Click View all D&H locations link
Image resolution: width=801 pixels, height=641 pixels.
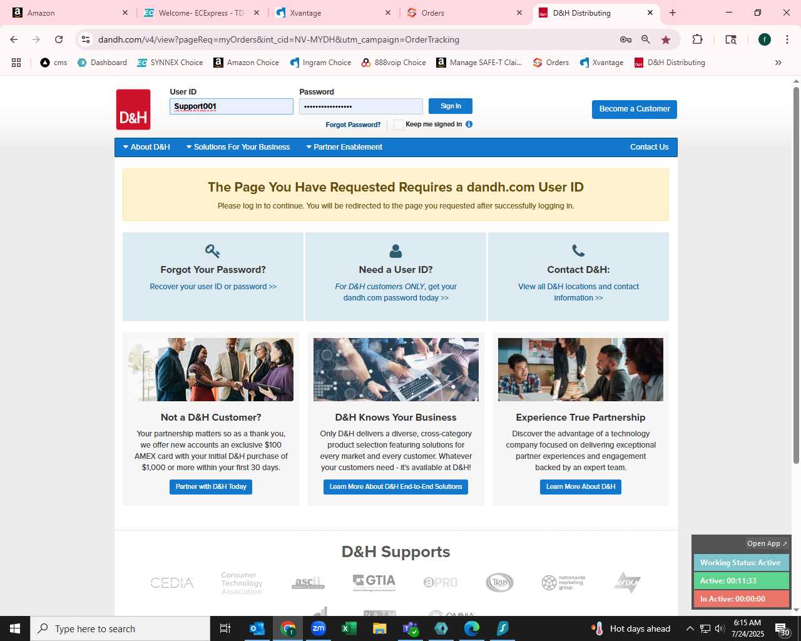pyautogui.click(x=578, y=292)
